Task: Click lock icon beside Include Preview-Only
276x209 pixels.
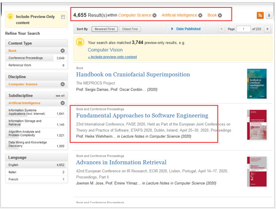Action: pos(11,17)
